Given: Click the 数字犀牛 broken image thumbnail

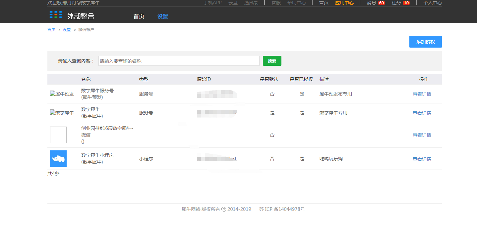Looking at the screenshot, I should click(62, 113).
